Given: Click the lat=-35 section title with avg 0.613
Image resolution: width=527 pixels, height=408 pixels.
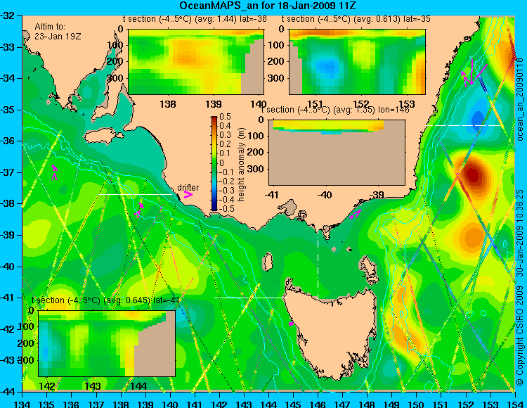Looking at the screenshot, I should click(x=356, y=19).
